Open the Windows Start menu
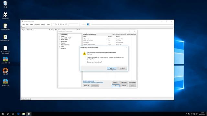This screenshot has width=207, height=116. click(3, 114)
